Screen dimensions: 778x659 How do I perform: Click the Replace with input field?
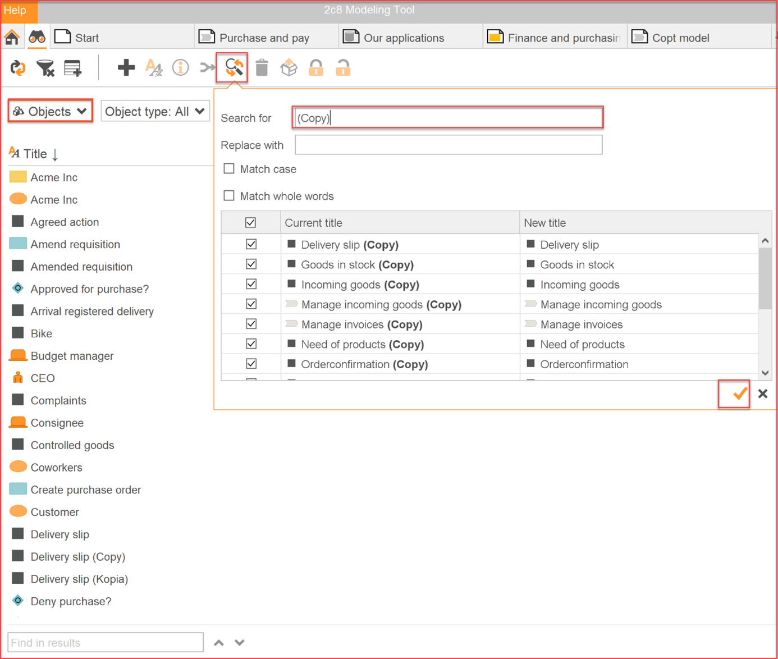449,145
